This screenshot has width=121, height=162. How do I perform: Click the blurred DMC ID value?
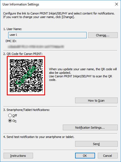tap(36, 47)
